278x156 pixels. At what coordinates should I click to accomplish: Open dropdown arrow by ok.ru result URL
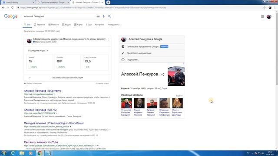point(56,113)
